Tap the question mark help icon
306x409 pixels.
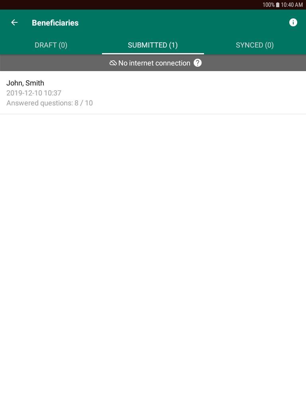(198, 63)
